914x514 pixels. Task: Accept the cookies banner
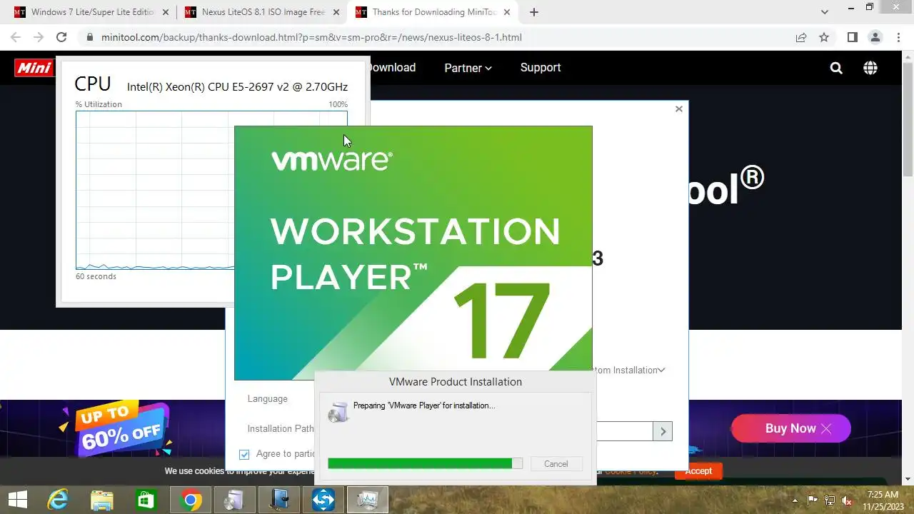pos(698,471)
